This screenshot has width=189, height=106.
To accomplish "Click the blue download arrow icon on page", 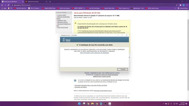I will click(75, 80).
